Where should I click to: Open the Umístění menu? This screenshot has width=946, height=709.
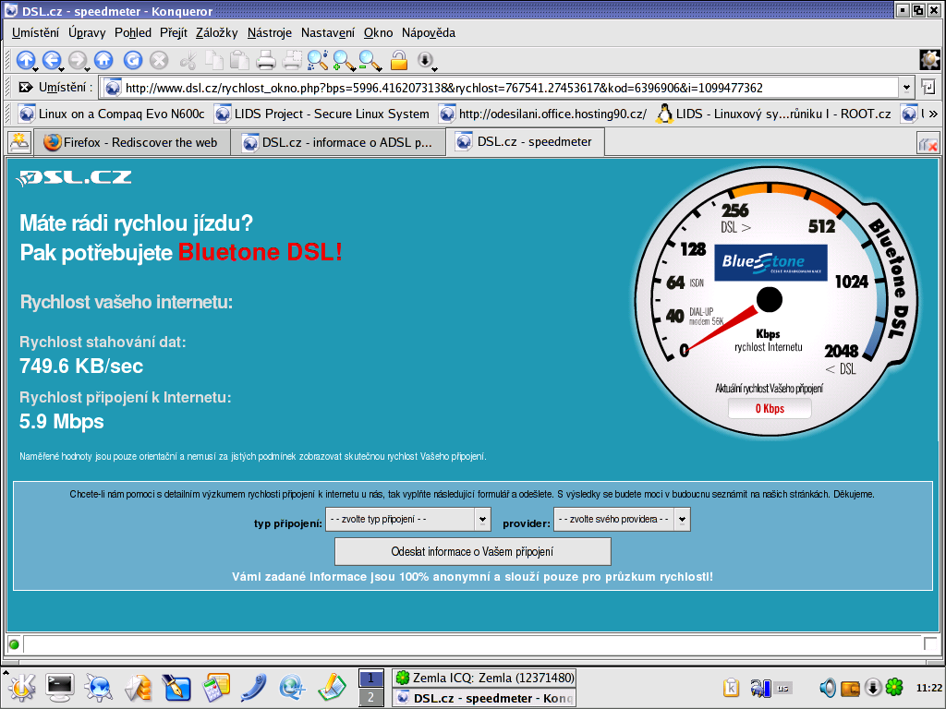tap(36, 32)
